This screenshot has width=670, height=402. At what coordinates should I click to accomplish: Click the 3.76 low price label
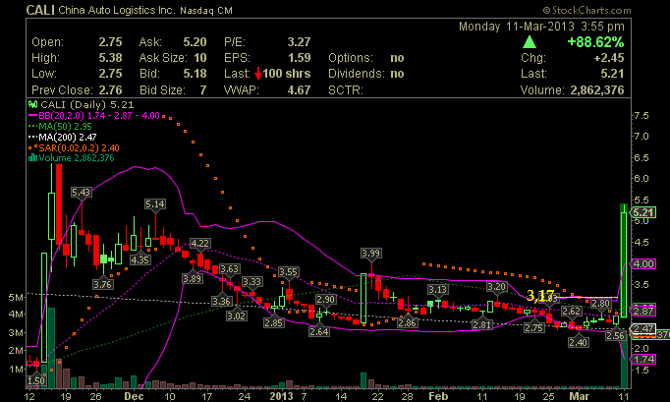[102, 284]
